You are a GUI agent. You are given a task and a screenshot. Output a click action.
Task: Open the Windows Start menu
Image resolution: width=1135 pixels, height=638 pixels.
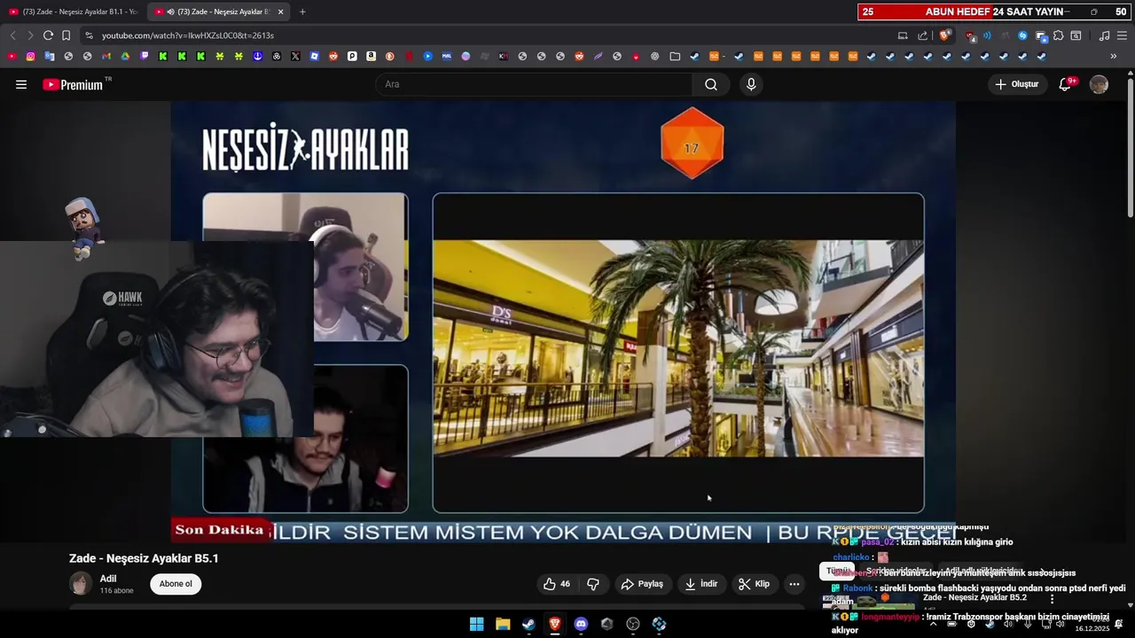[476, 624]
